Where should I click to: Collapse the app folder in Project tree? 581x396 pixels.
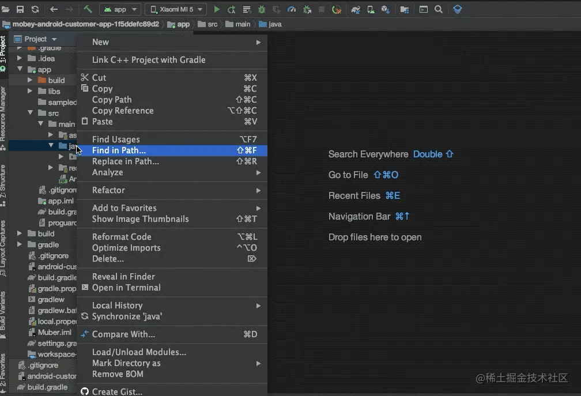pyautogui.click(x=19, y=69)
